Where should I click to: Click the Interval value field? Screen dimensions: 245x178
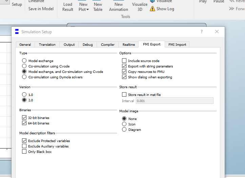tap(175, 101)
